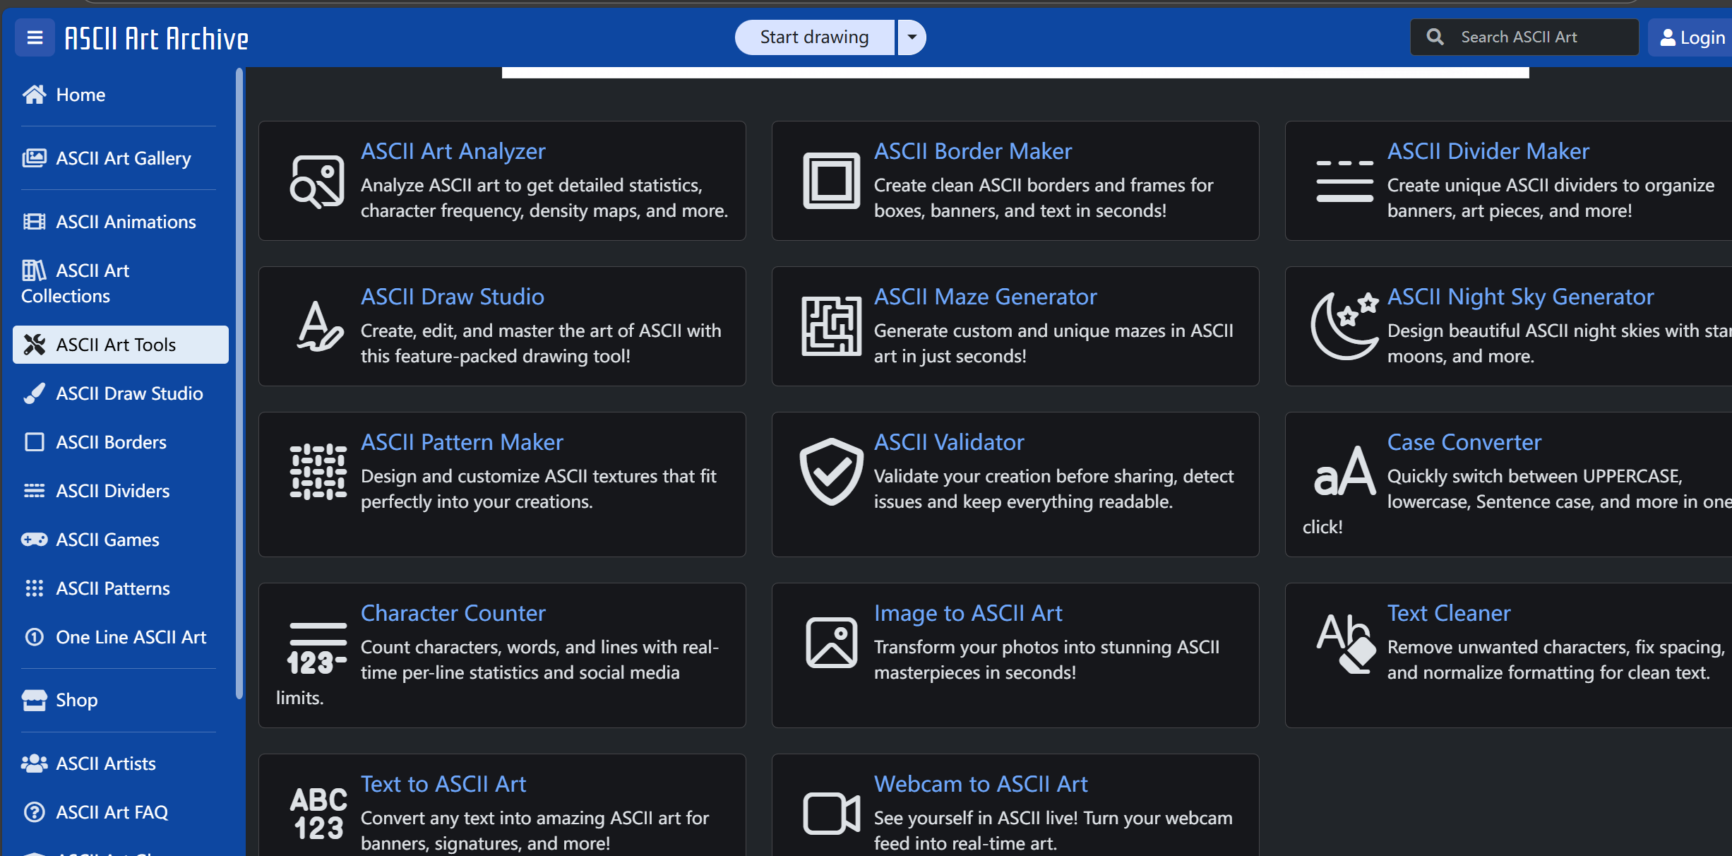Open the ASCII Draw Studio card title link
The width and height of the screenshot is (1732, 856).
click(452, 297)
